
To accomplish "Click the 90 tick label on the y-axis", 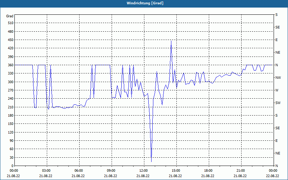I will click(x=12, y=141).
